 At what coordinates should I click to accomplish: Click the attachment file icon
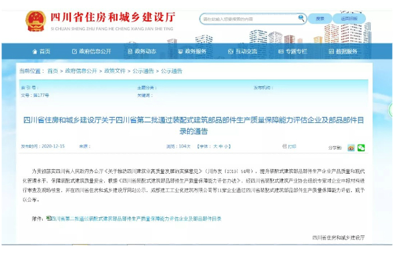click(x=49, y=218)
